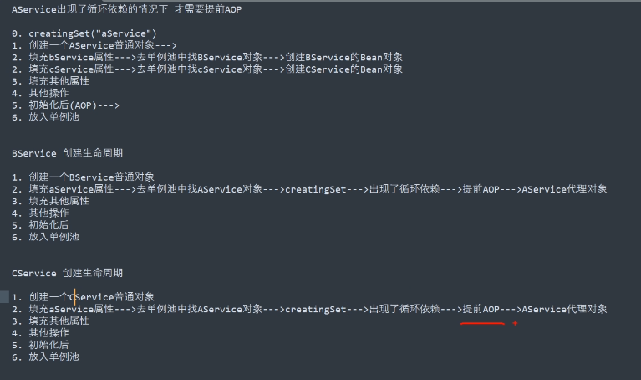Click the small red plus mark
Image resolution: width=641 pixels, height=380 pixels.
coord(515,323)
